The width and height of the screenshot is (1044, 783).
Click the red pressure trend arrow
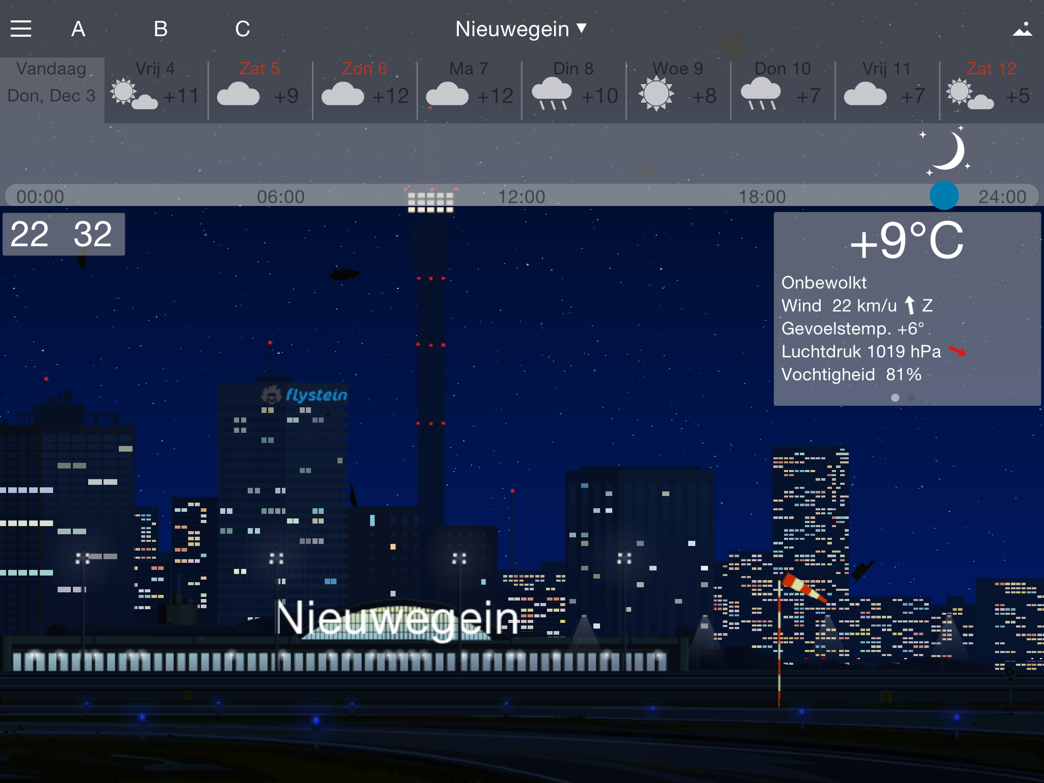coord(957,351)
